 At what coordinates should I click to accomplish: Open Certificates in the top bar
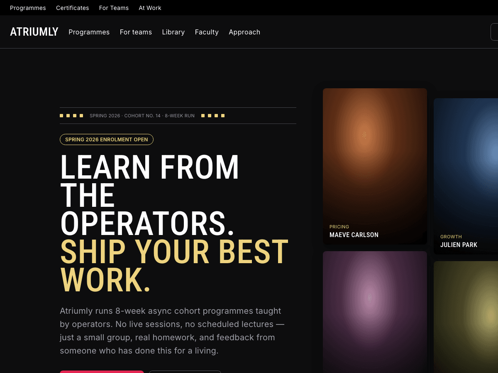pos(73,8)
